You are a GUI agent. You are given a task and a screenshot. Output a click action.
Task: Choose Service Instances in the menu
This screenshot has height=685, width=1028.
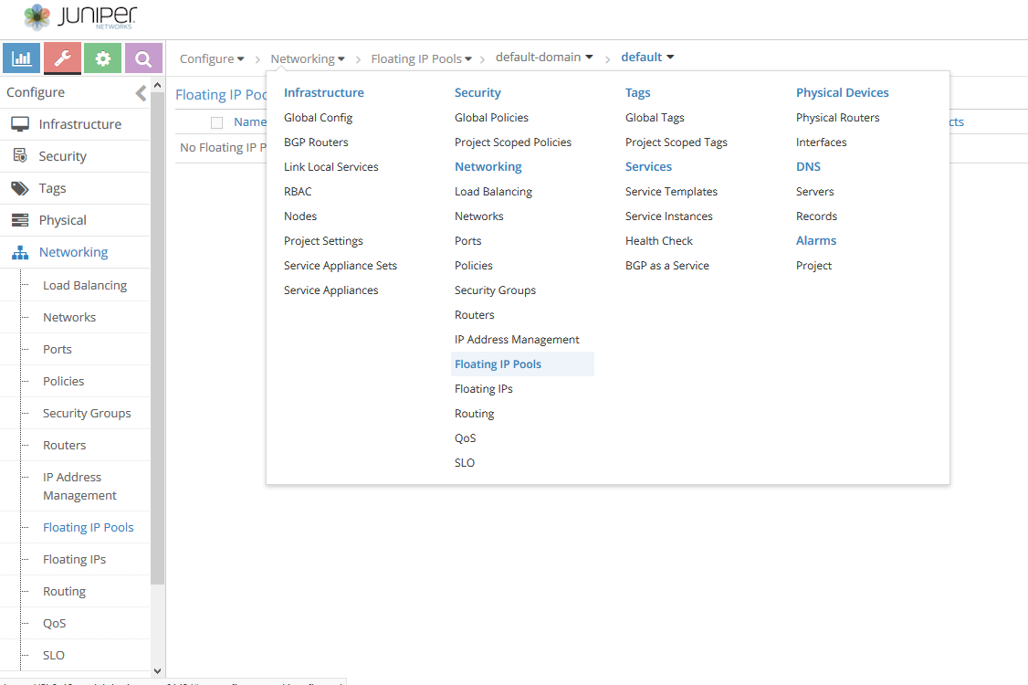click(x=668, y=216)
